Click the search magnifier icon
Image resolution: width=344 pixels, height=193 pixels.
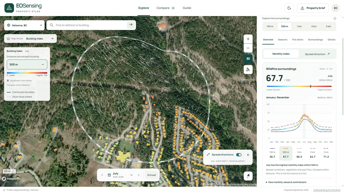pyautogui.click(x=52, y=25)
